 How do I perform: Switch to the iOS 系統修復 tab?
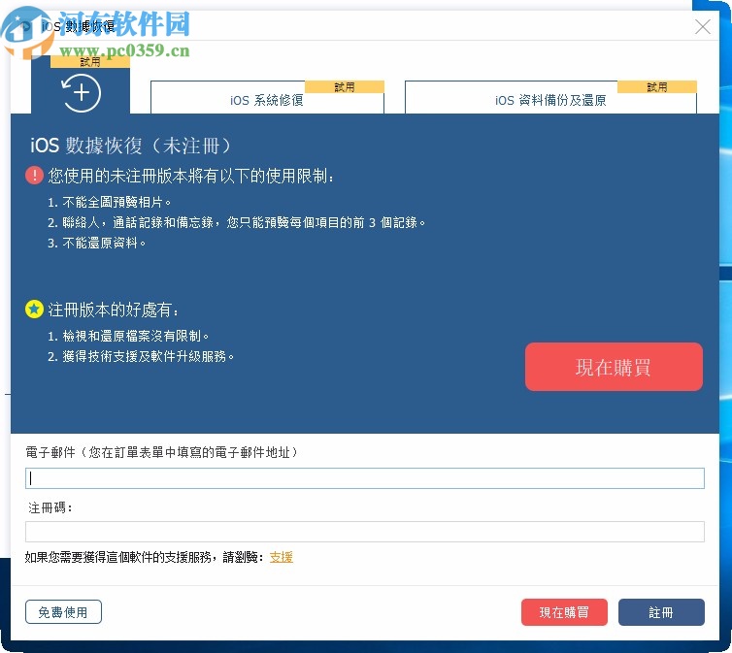click(267, 97)
